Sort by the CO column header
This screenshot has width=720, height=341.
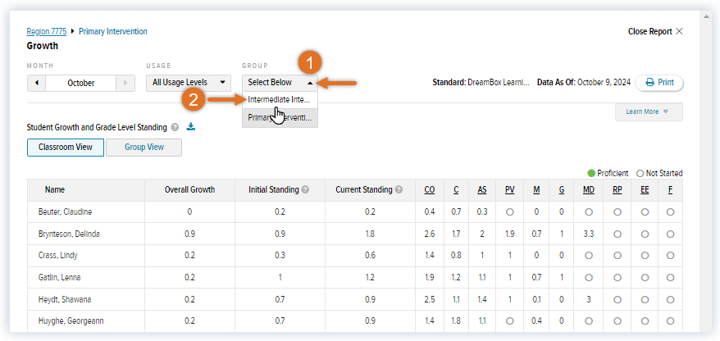(430, 189)
